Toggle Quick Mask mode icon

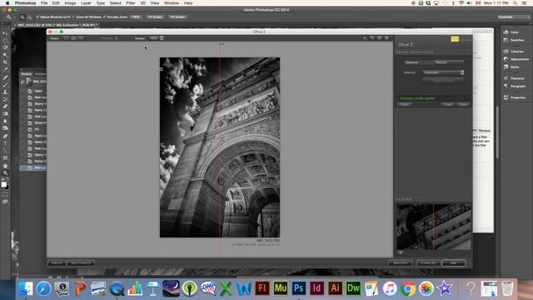click(x=5, y=194)
